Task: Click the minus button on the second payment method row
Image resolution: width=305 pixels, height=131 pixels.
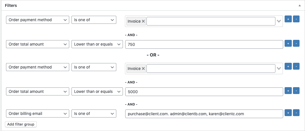Action: [296, 67]
